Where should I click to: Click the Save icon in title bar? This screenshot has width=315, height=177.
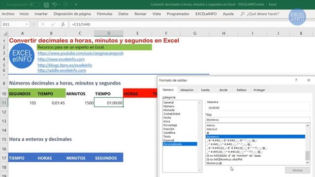point(46,5)
